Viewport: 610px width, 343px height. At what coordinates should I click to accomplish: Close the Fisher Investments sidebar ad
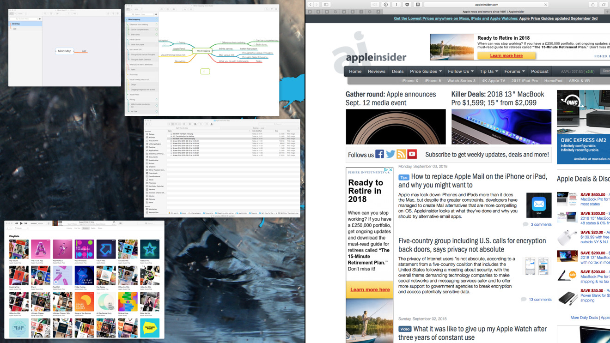[390, 170]
